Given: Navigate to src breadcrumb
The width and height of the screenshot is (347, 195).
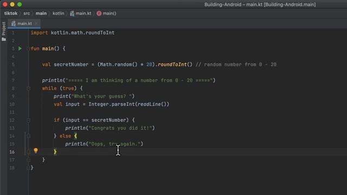Looking at the screenshot, I should pos(27,14).
